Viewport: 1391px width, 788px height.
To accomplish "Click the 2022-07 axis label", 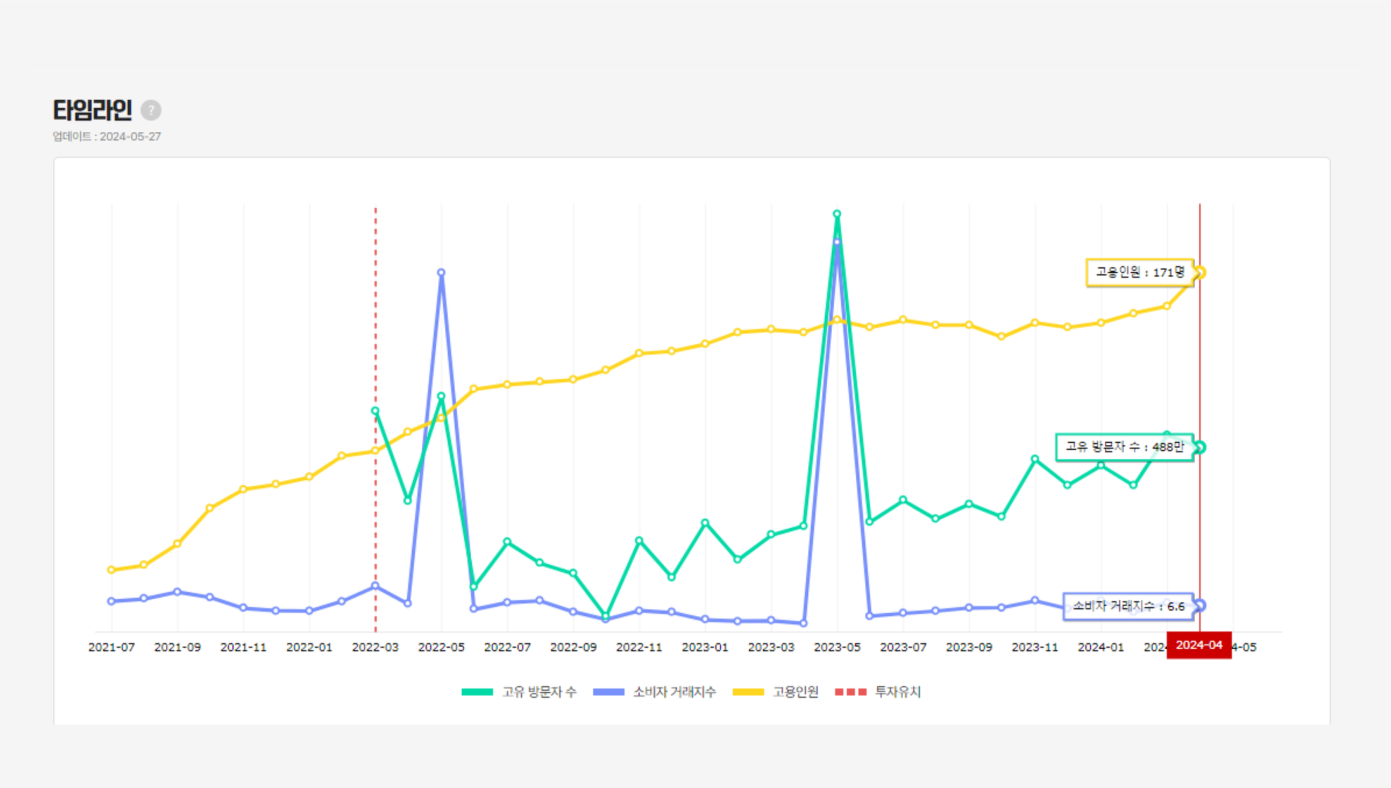I will click(x=507, y=647).
